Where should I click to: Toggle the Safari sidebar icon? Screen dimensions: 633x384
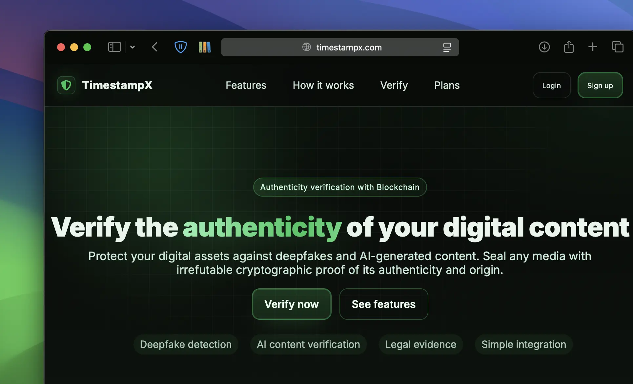pos(114,47)
